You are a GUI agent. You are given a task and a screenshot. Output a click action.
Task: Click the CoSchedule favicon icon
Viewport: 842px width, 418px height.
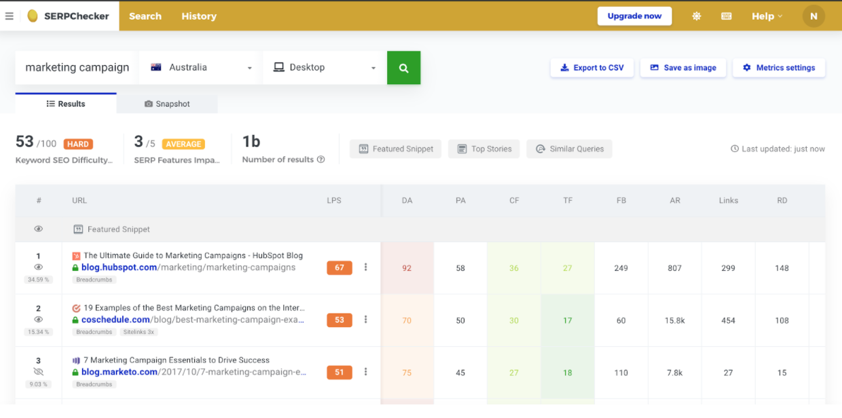[76, 308]
